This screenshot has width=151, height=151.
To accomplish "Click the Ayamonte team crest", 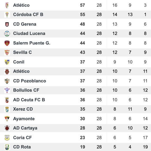I will pyautogui.click(x=7, y=119).
